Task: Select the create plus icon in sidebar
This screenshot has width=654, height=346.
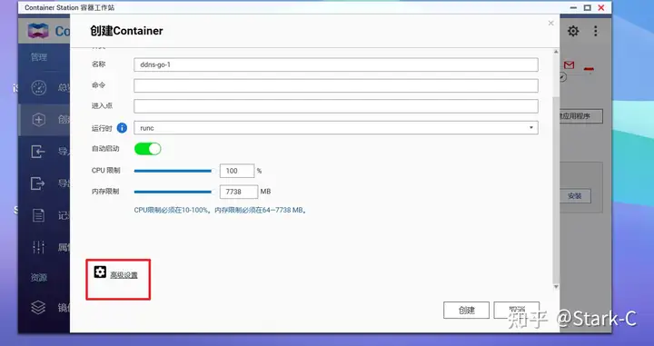Action: [39, 120]
